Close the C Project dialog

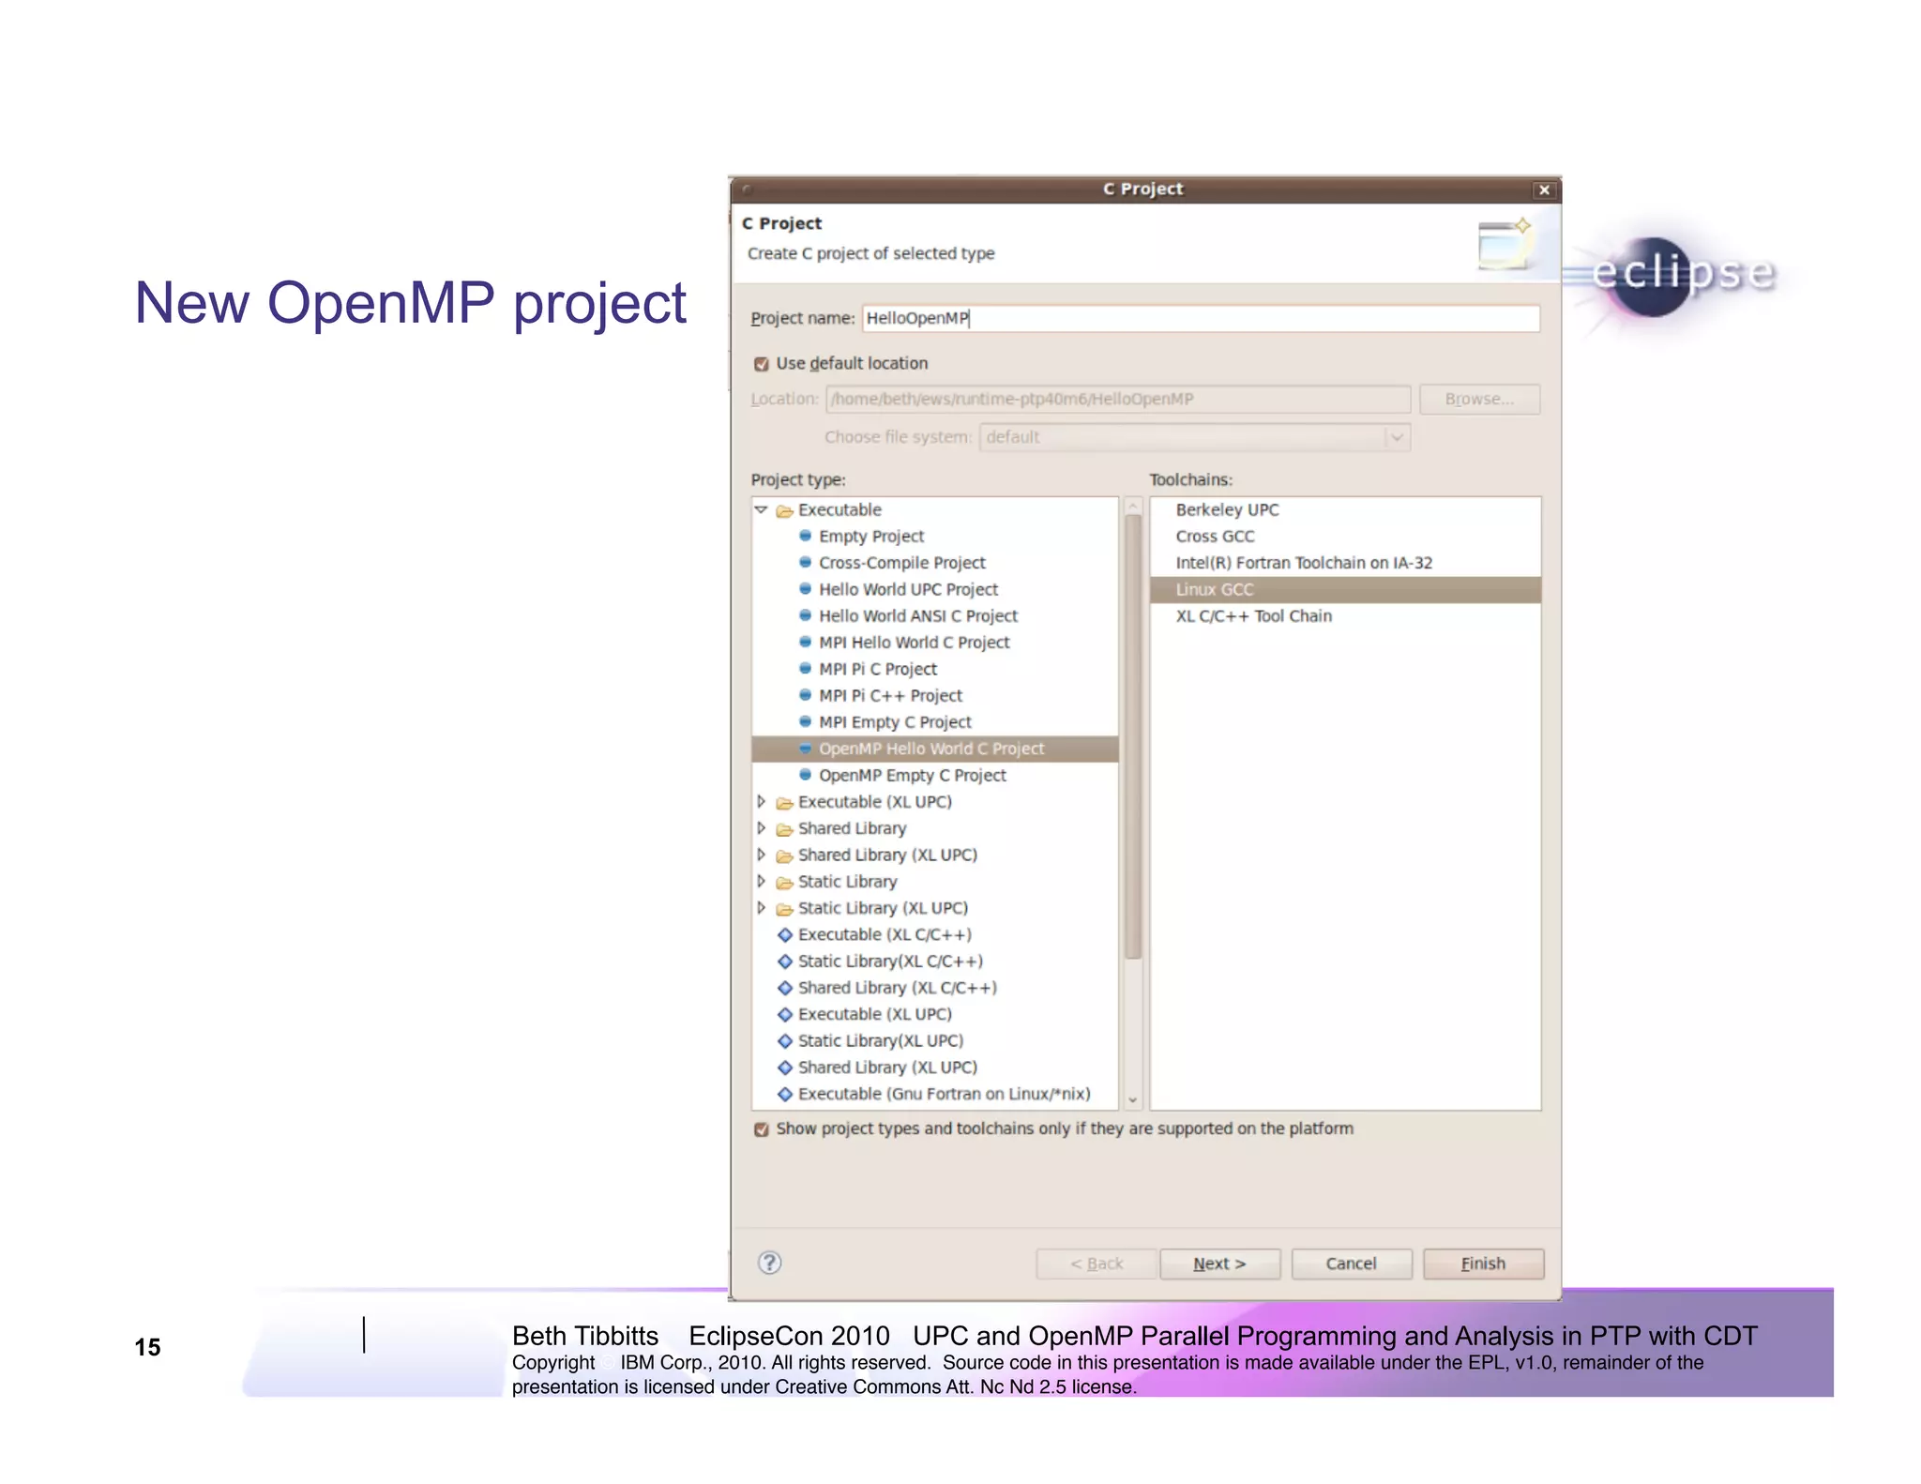pyautogui.click(x=1544, y=190)
